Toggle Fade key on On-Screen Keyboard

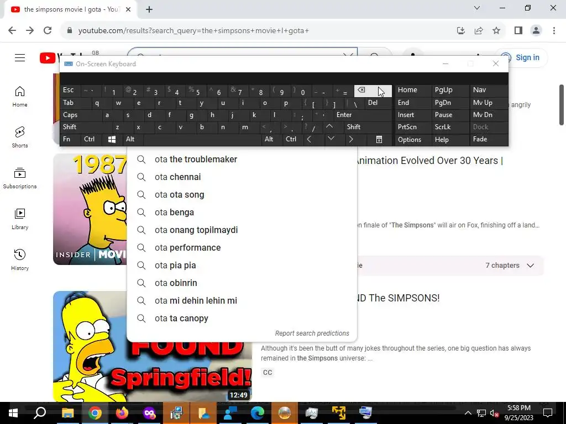pyautogui.click(x=489, y=140)
